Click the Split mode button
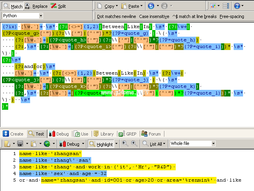This screenshot has width=254, height=191. 58,6
